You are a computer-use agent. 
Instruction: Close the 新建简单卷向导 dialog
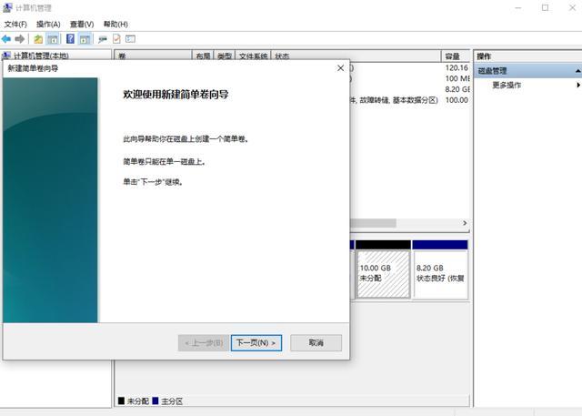tap(340, 68)
